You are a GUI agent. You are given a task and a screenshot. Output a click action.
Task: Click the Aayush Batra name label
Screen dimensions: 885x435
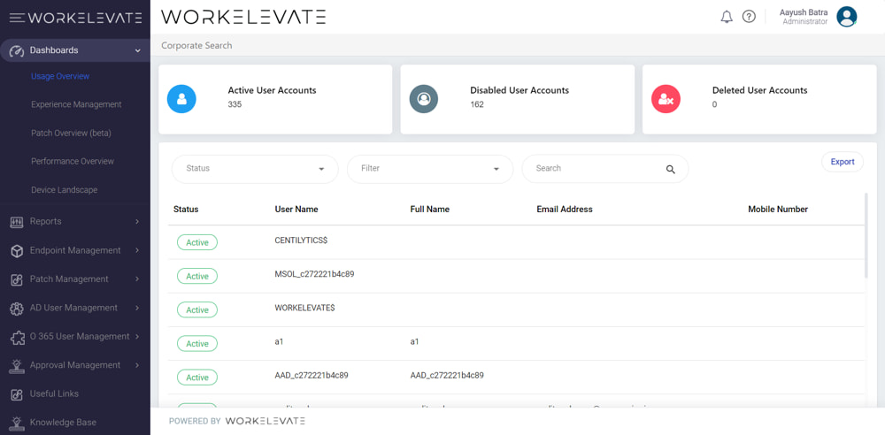point(804,12)
